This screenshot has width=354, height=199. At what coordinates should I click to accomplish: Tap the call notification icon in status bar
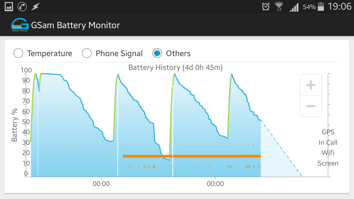22,7
